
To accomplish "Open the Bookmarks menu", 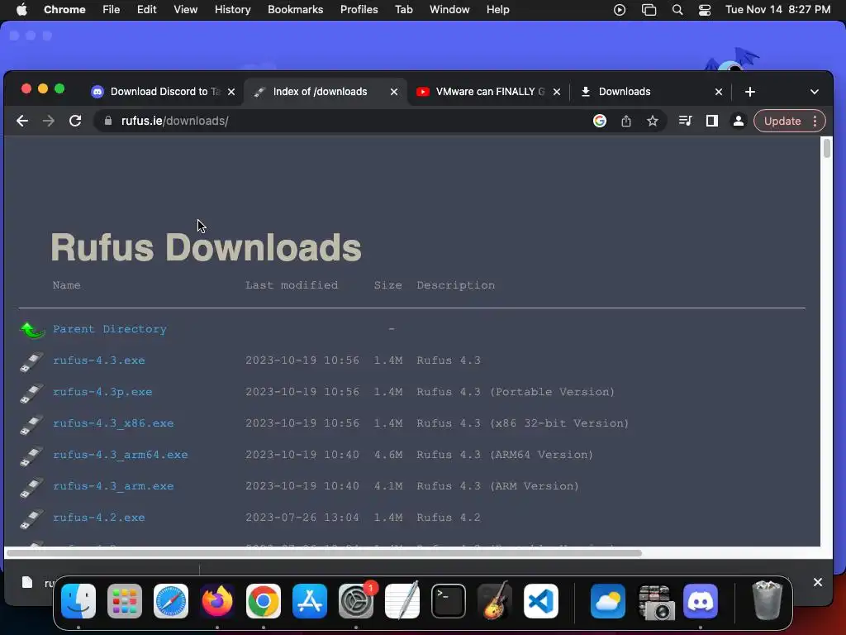I will [x=295, y=10].
